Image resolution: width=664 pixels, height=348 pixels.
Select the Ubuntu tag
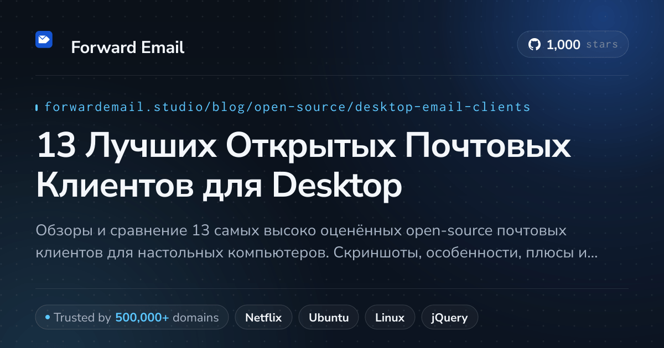329,318
